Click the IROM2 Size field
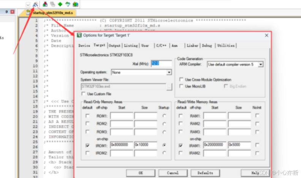 point(146,153)
